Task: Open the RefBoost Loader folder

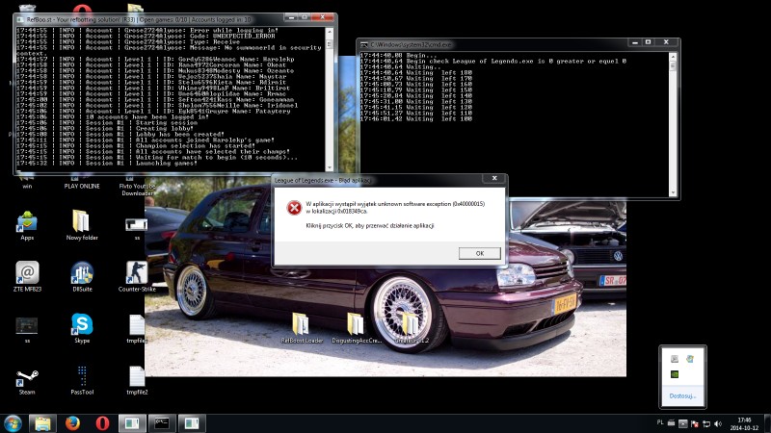Action: [302, 328]
